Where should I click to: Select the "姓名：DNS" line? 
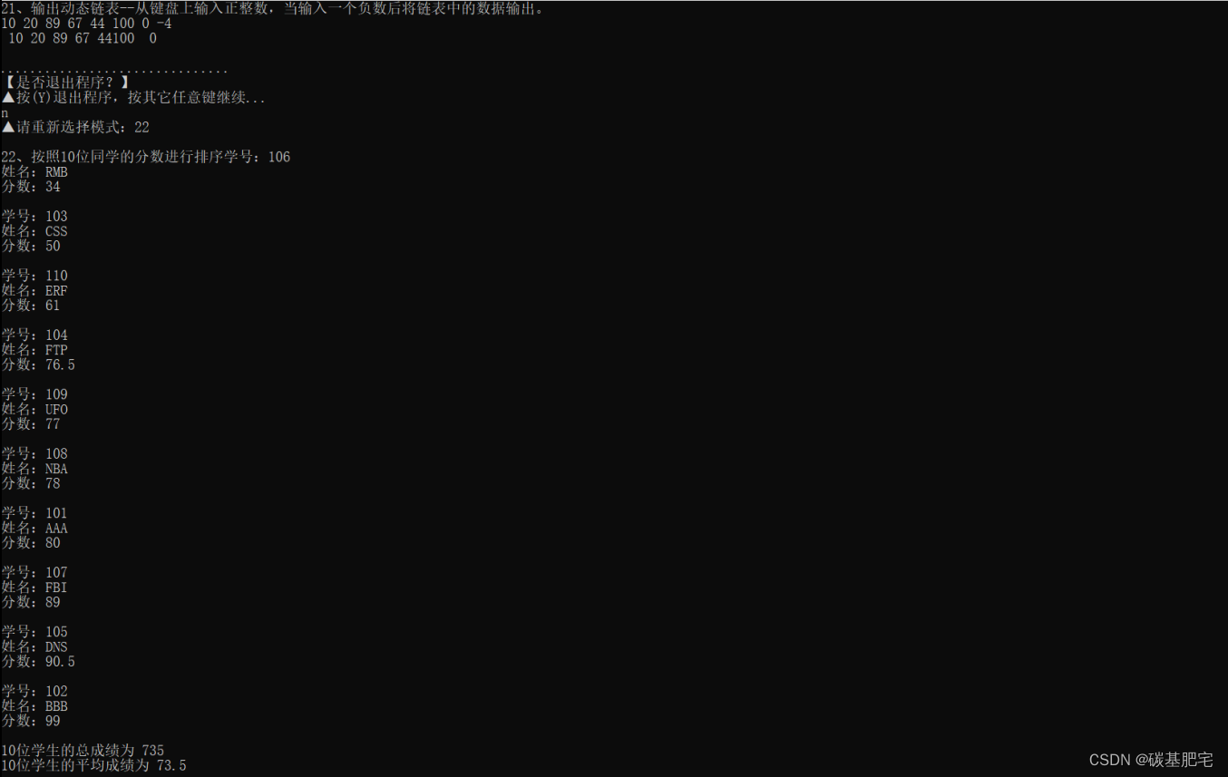point(34,647)
